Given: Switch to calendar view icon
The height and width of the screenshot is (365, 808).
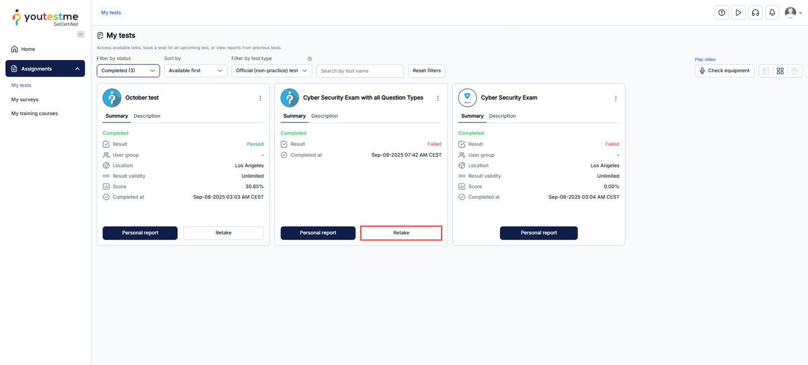Looking at the screenshot, I should pos(794,71).
